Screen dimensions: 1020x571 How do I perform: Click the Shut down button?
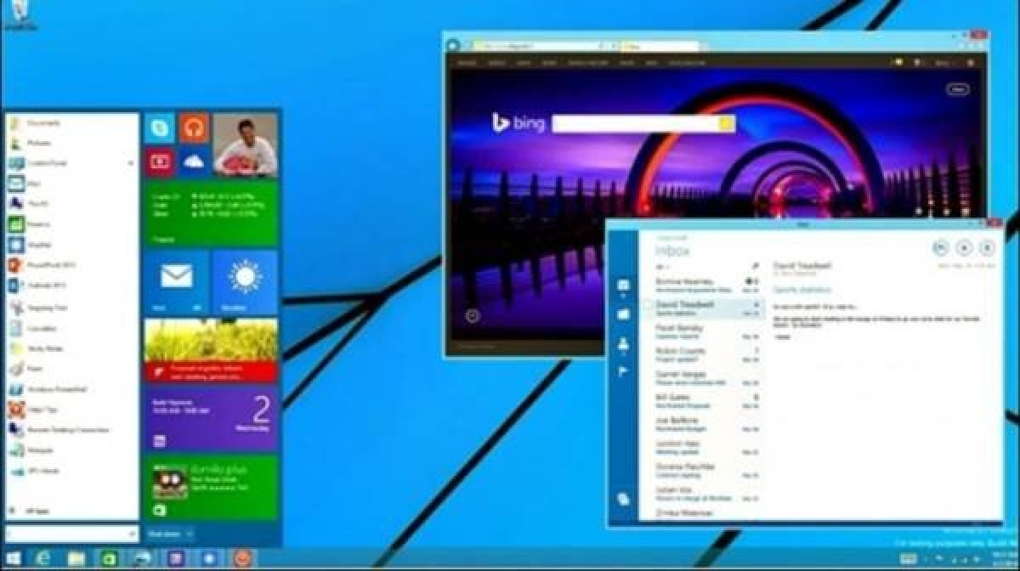[163, 534]
